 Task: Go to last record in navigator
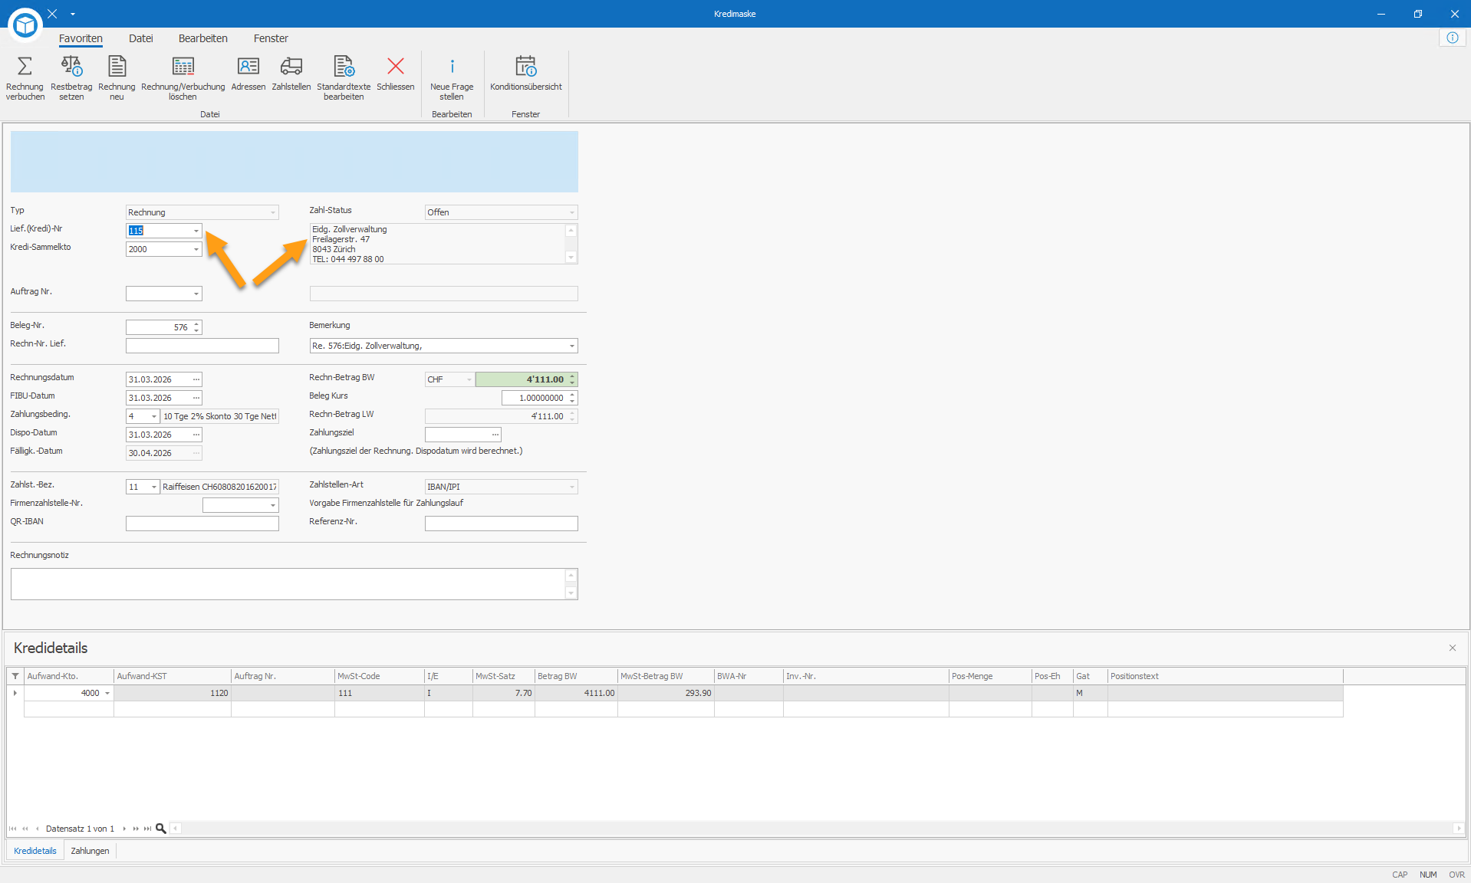147,829
